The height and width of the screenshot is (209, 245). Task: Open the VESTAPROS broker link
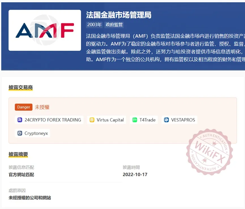(x=179, y=120)
